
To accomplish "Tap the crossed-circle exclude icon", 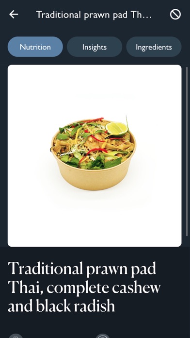I will [x=175, y=15].
